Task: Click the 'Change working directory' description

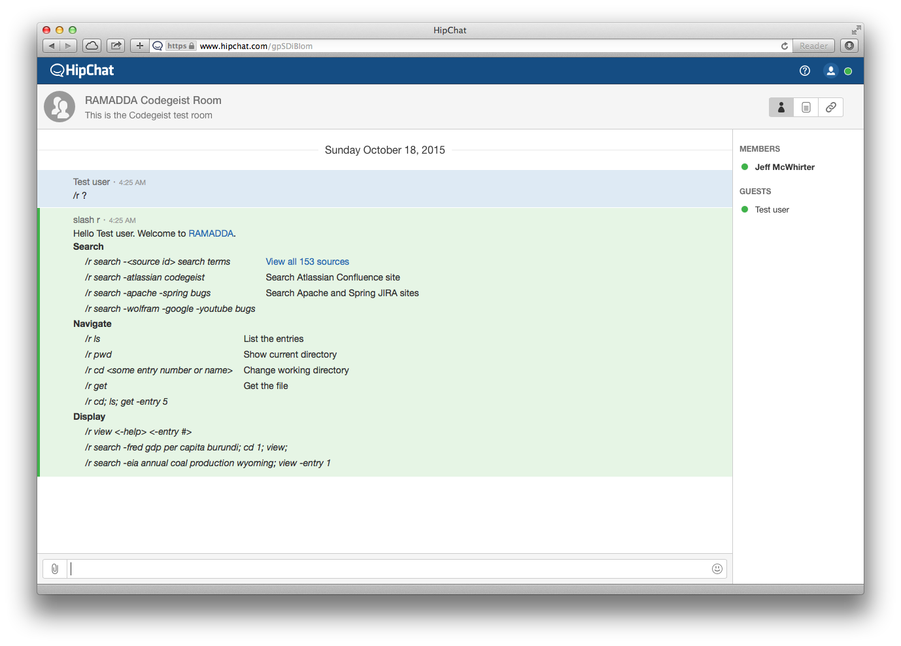Action: point(296,370)
